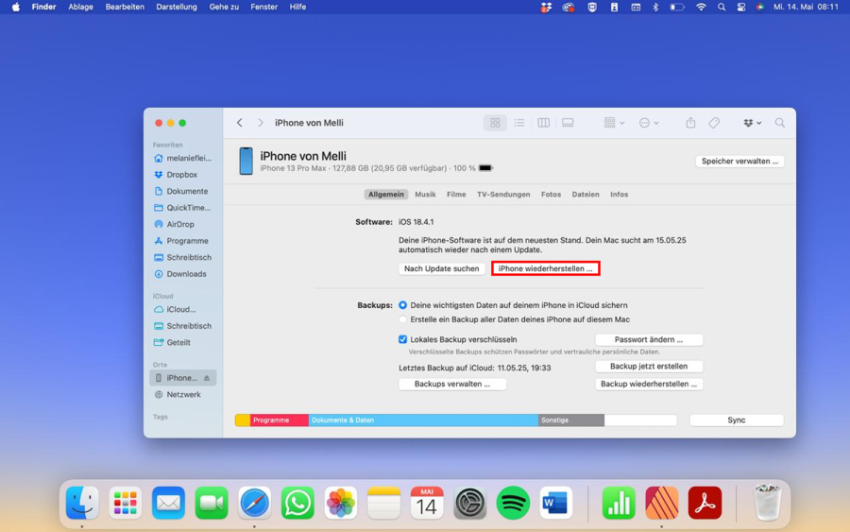Click Speicher verwalten button
Screen dimensions: 850x532
[739, 161]
